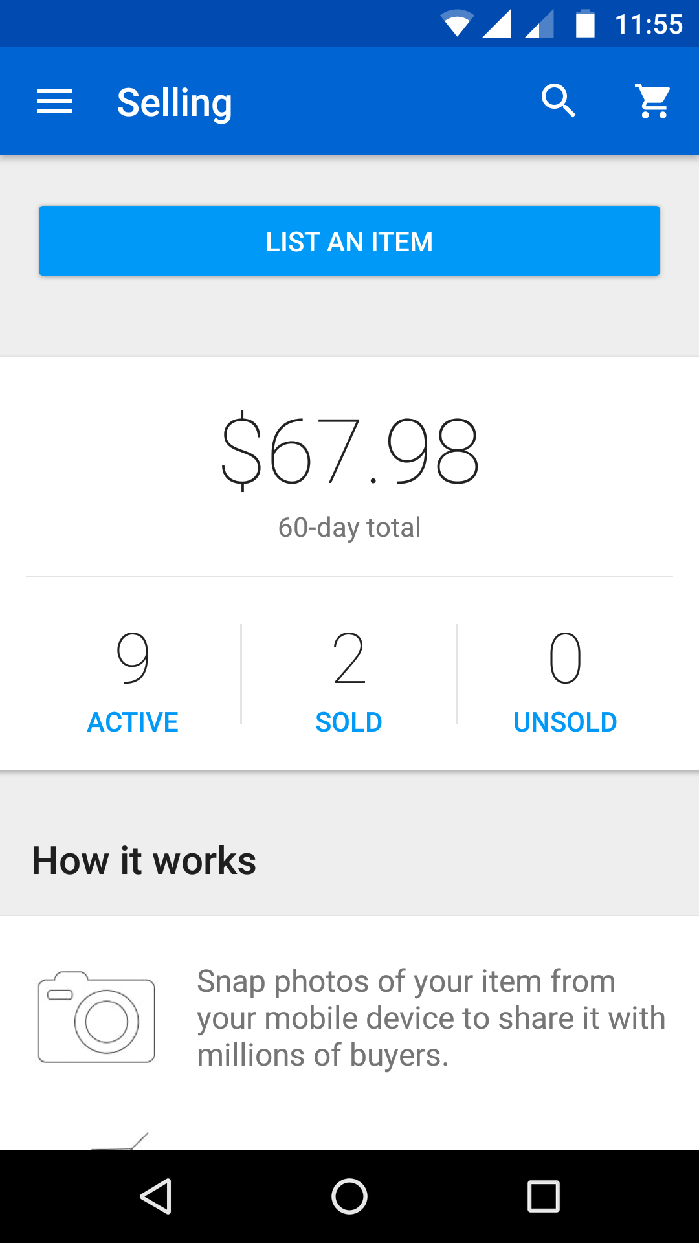The width and height of the screenshot is (699, 1243).
Task: View Sold items
Action: point(349,722)
